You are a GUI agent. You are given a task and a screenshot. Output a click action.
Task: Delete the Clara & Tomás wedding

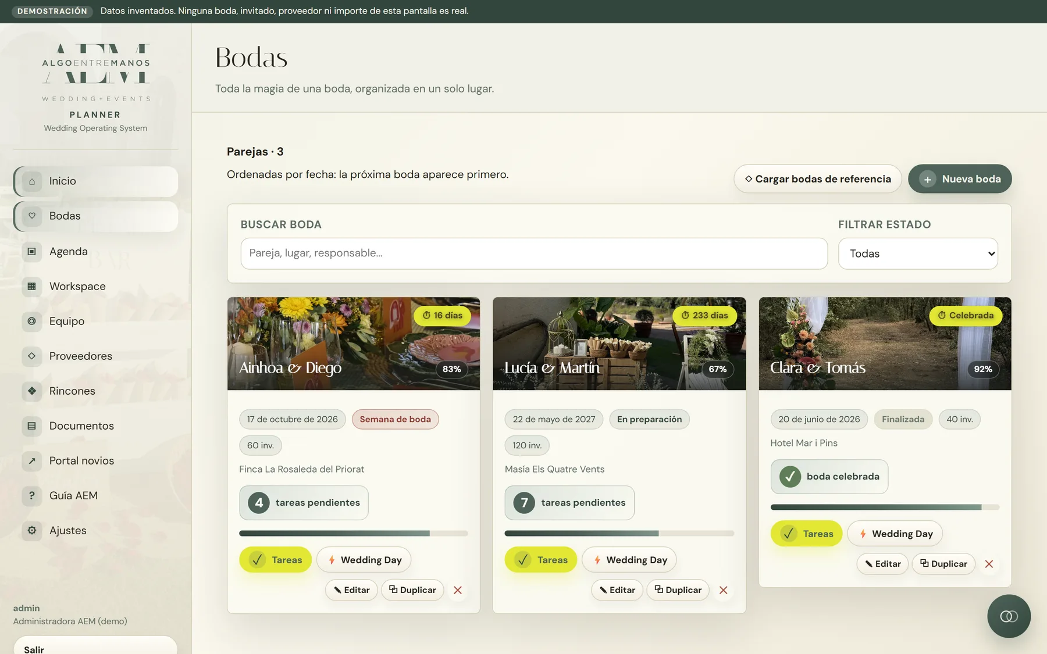[989, 564]
